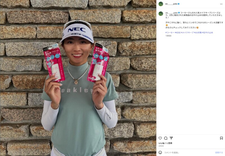
Task: Open the emoji picker in comment box
Action: point(160,152)
